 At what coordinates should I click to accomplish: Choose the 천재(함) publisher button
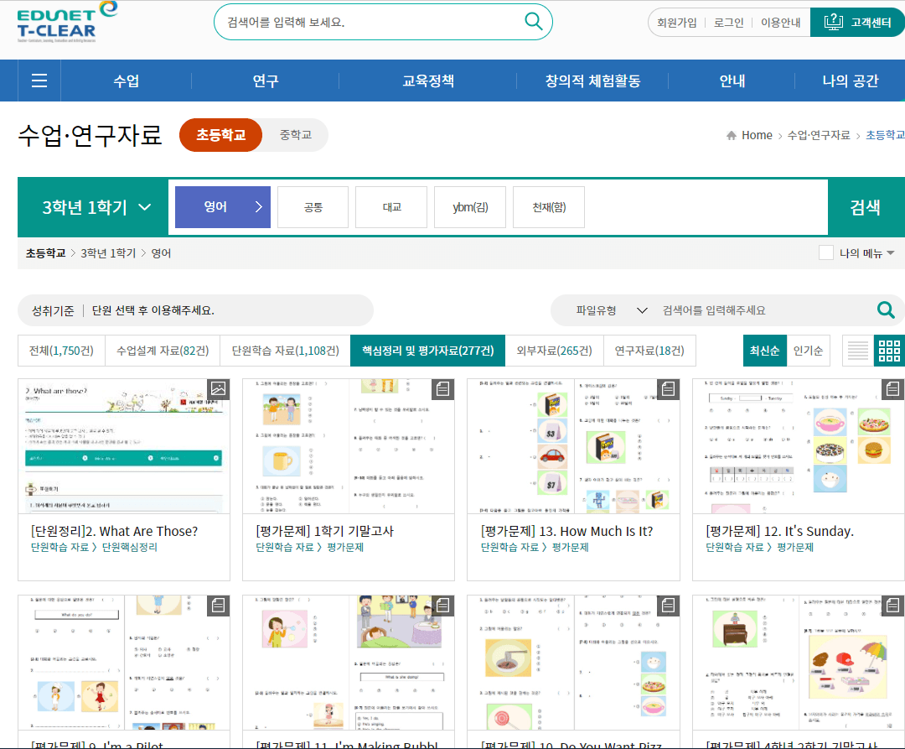[x=548, y=206]
